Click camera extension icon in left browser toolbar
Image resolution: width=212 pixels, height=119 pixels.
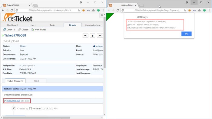(x=93, y=10)
